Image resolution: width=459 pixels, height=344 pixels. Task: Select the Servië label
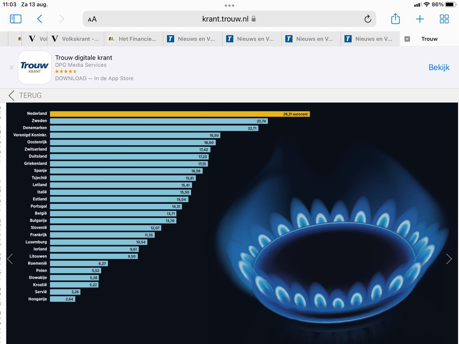tap(41, 292)
